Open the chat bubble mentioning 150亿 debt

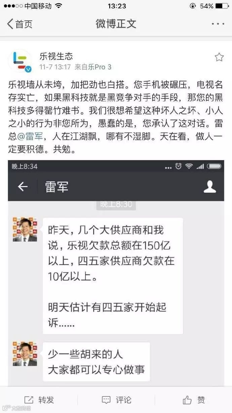click(x=113, y=276)
